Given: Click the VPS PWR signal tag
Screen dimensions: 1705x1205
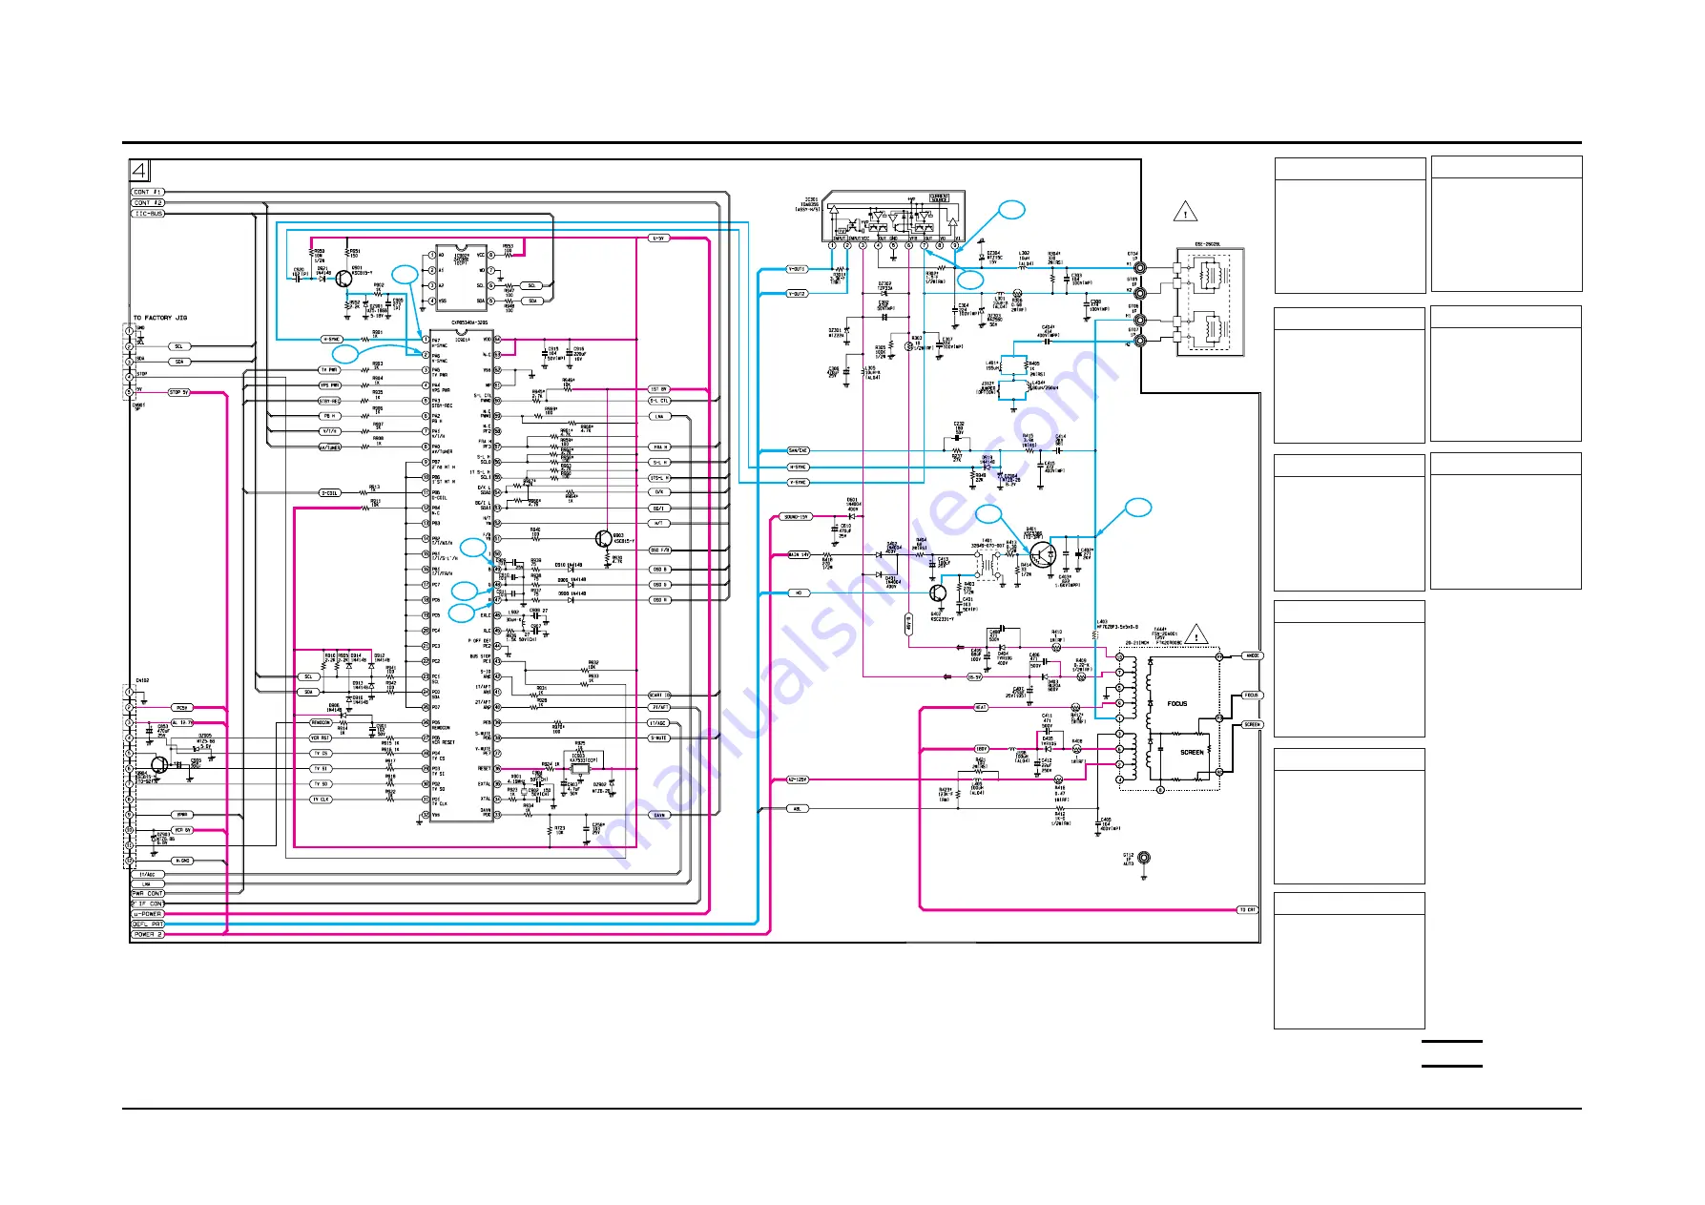Looking at the screenshot, I should 329,385.
